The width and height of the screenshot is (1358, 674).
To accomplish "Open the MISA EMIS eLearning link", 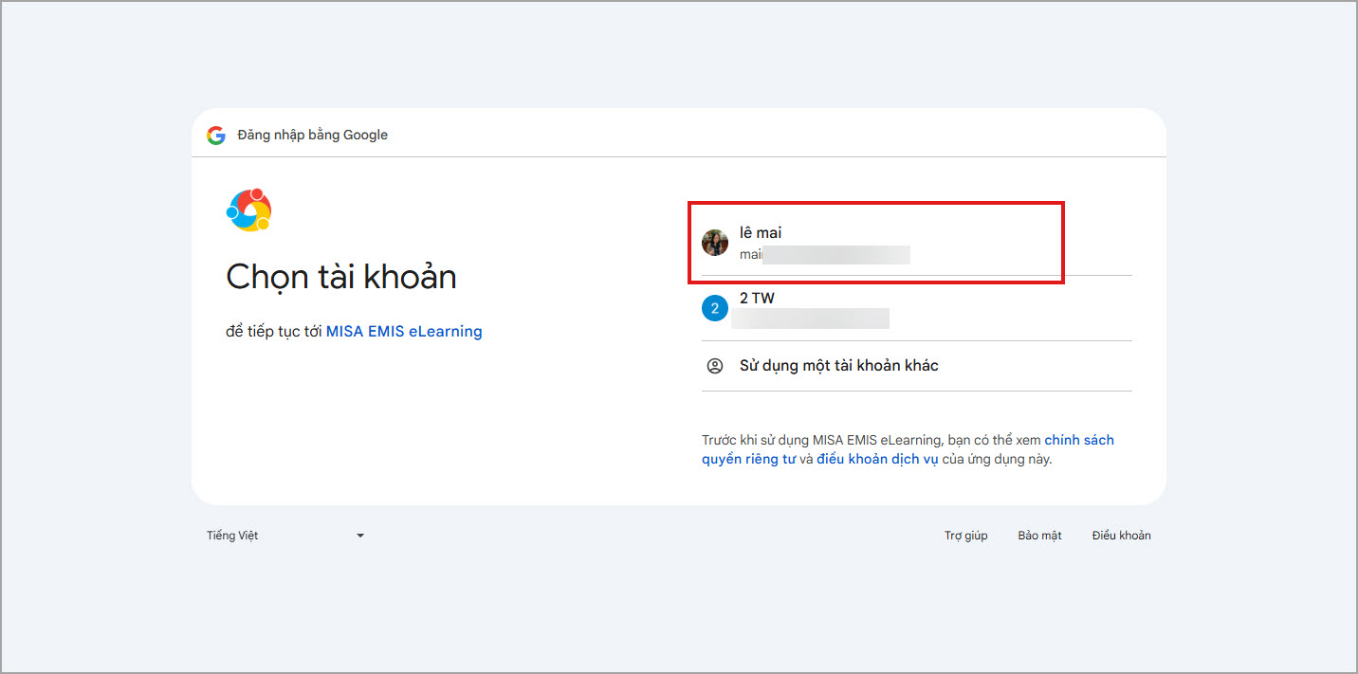I will [x=404, y=332].
